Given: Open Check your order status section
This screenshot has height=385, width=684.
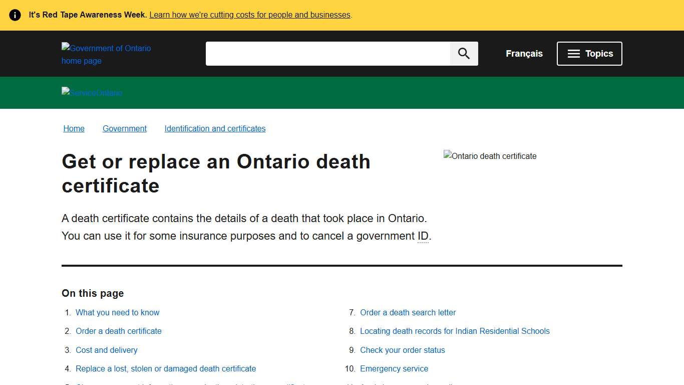Looking at the screenshot, I should tap(403, 350).
